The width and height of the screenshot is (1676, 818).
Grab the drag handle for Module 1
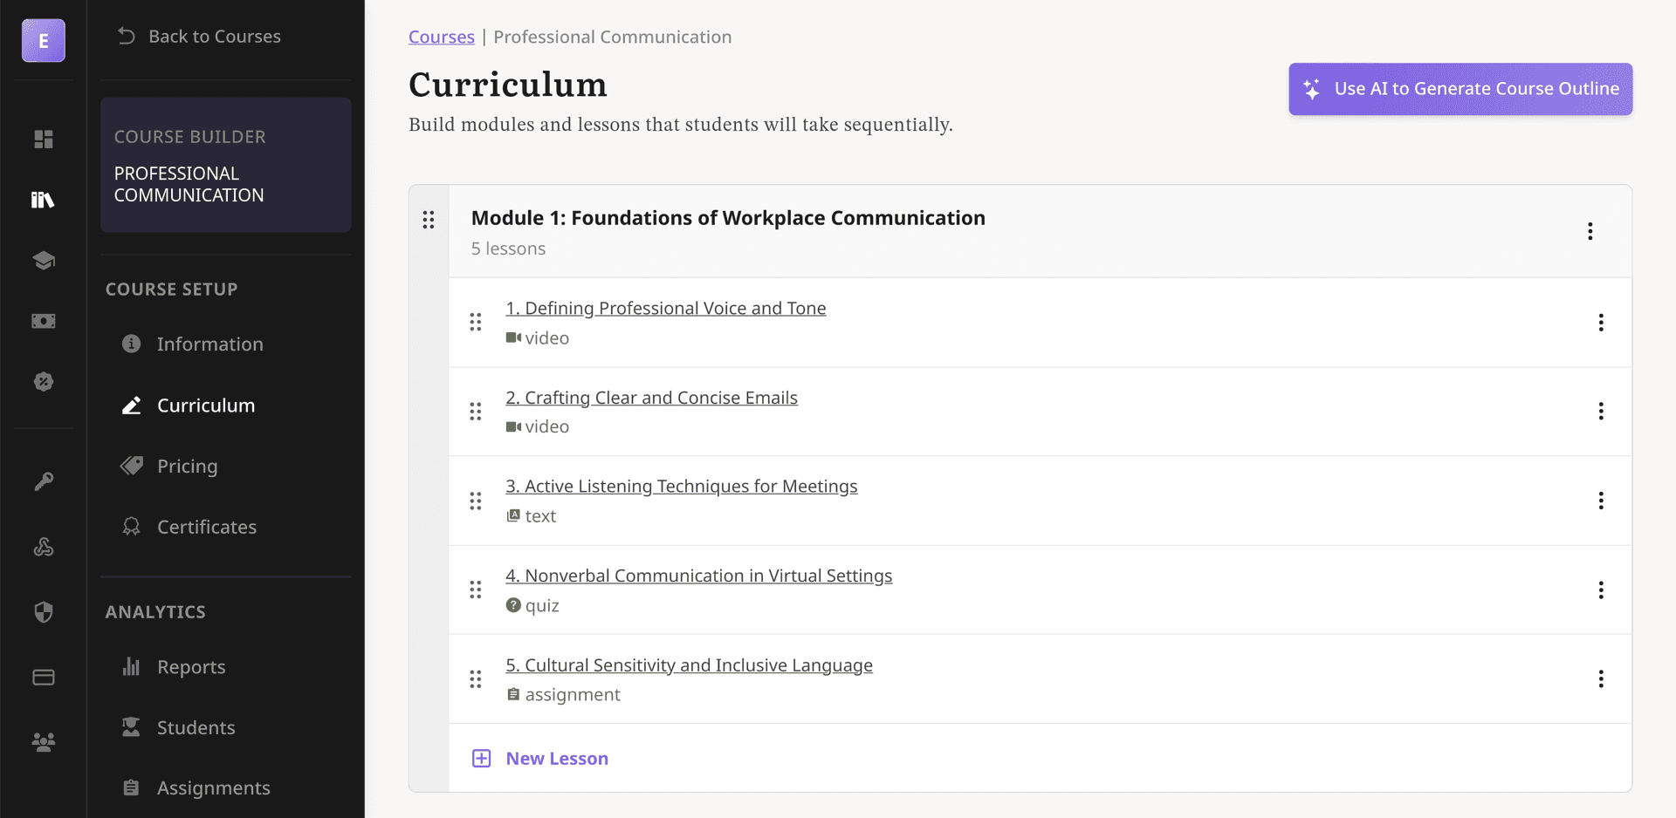click(429, 220)
